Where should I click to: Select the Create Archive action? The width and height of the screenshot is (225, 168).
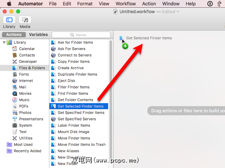point(79,68)
